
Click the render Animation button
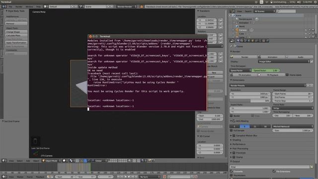point(271,57)
